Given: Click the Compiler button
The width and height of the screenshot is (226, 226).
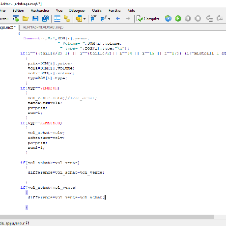Looking at the screenshot, I should tap(148, 19).
